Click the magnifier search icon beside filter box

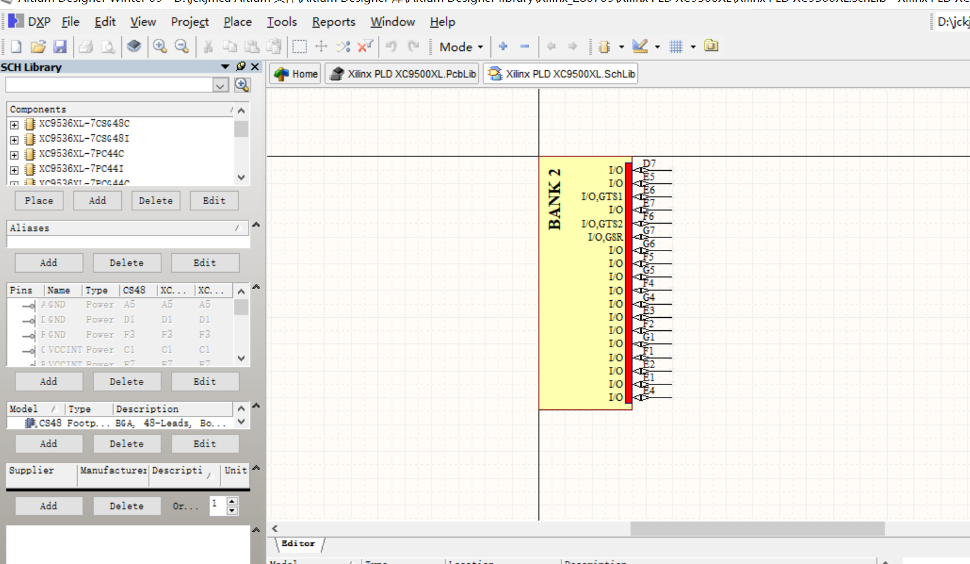point(242,85)
